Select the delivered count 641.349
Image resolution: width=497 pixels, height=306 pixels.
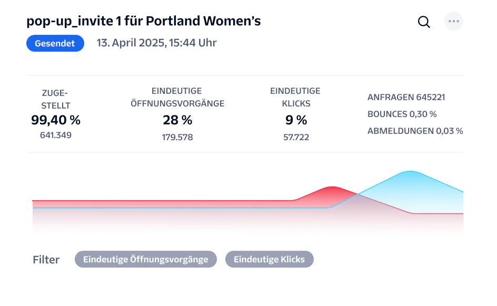coord(56,135)
